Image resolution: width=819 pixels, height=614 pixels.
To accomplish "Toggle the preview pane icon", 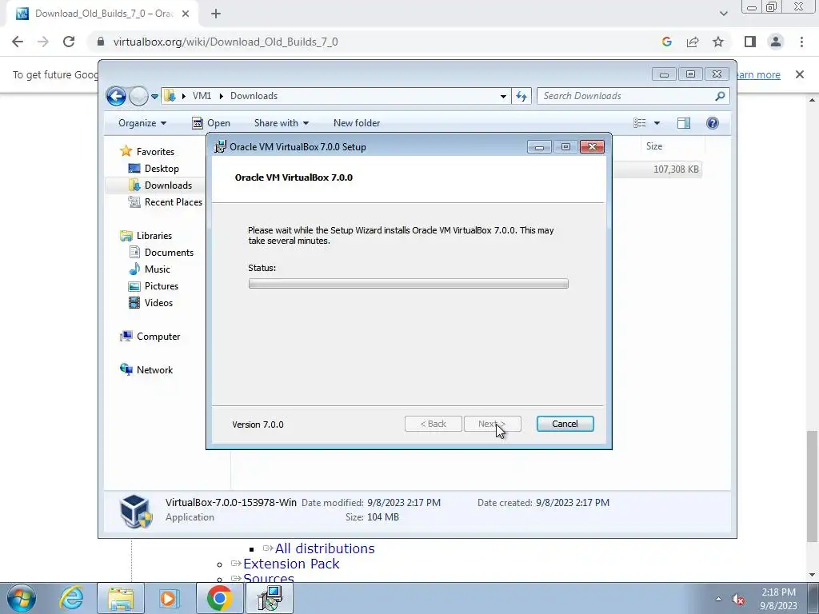I will click(x=684, y=123).
